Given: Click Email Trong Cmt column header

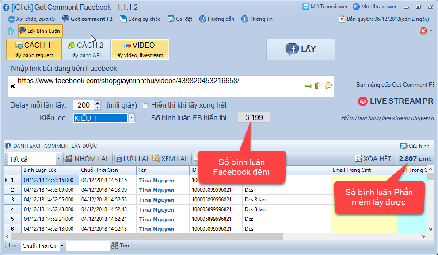Looking at the screenshot, I should click(364, 170).
